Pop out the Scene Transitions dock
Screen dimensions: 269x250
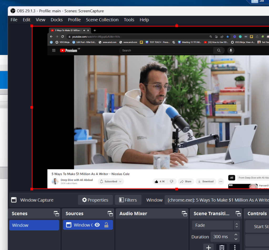click(x=238, y=214)
